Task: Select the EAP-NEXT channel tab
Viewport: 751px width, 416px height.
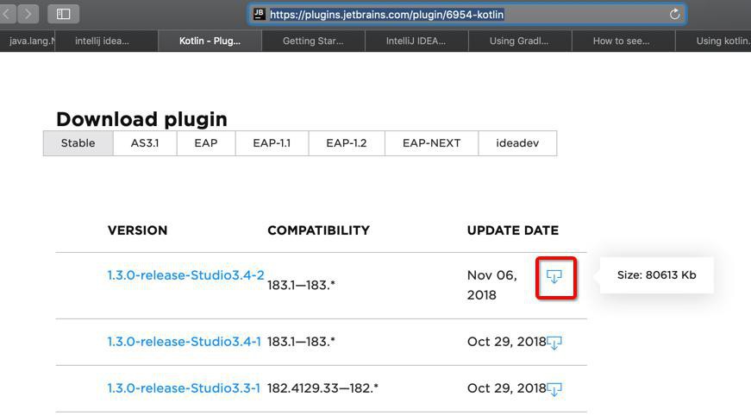Action: (431, 143)
